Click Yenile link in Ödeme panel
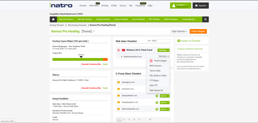Viewport: 258px width, 123px height. pyautogui.click(x=105, y=88)
